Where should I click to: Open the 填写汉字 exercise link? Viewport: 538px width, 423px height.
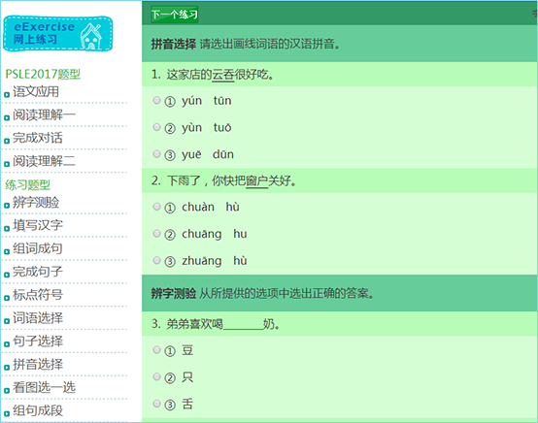click(x=38, y=225)
